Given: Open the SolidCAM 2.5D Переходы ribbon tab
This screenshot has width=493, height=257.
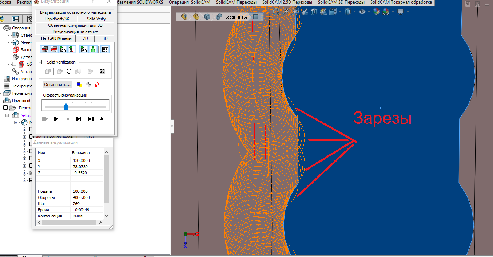Looking at the screenshot, I should [x=287, y=3].
